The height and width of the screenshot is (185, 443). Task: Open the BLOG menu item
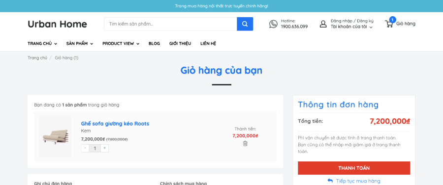(154, 43)
